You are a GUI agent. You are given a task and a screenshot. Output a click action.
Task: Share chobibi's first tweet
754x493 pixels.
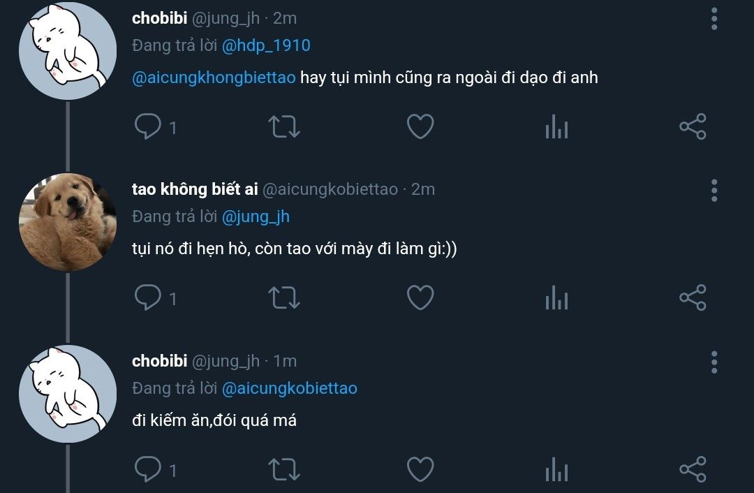(x=693, y=127)
